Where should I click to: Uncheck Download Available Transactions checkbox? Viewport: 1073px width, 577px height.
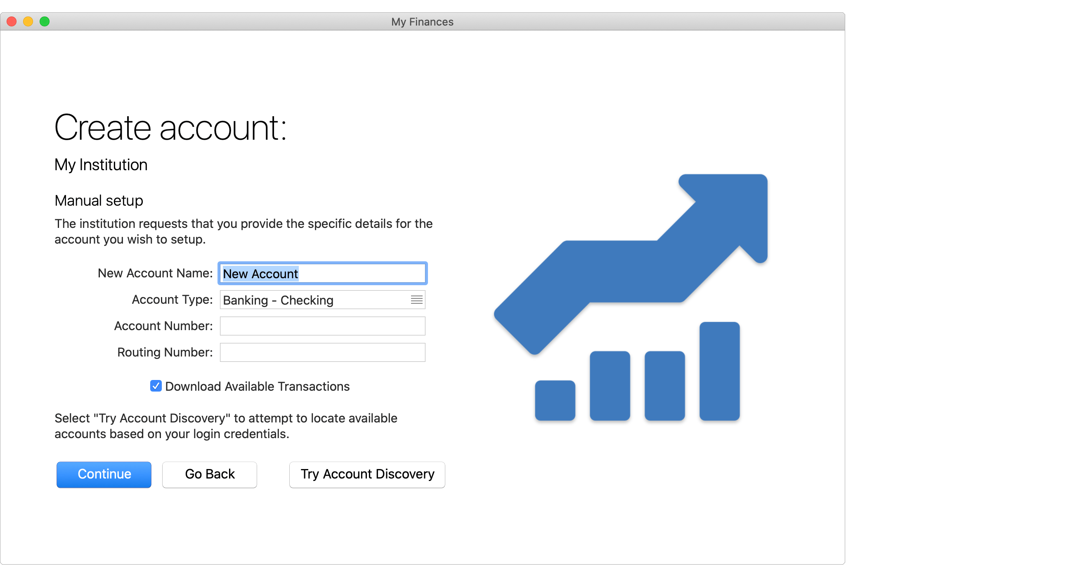(156, 386)
